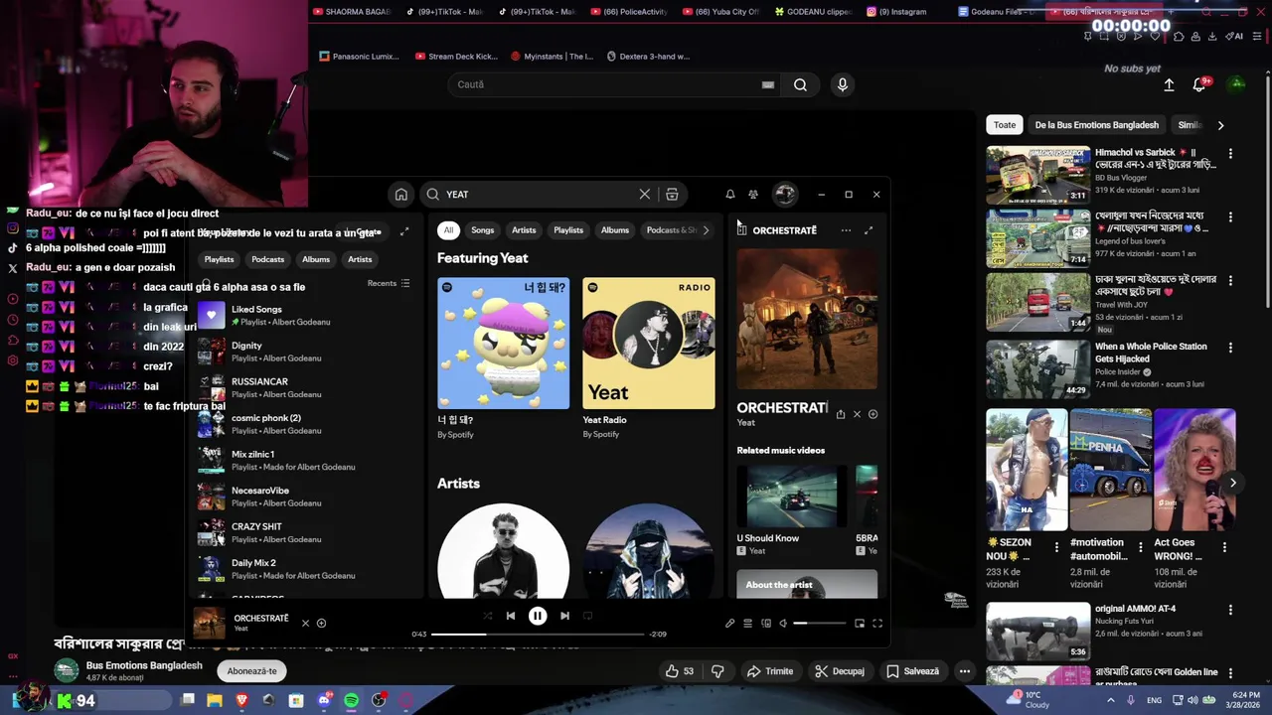Mute Spotify with speaker icon

click(783, 623)
